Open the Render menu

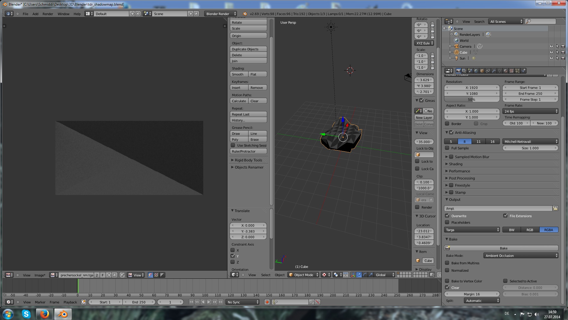[48, 14]
